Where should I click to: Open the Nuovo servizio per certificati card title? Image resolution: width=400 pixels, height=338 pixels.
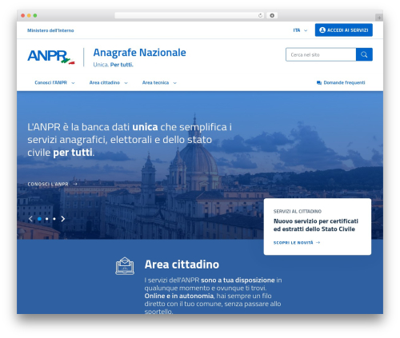point(316,225)
